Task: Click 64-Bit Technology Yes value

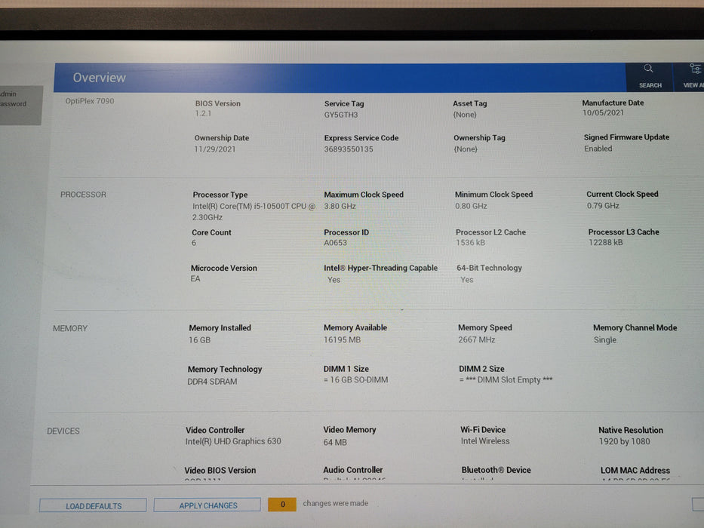Action: point(467,280)
